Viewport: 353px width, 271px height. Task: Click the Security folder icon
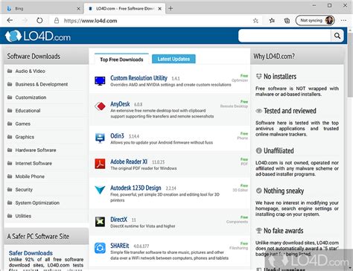(x=10, y=190)
